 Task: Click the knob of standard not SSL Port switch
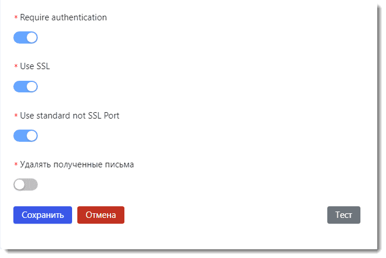[31, 135]
